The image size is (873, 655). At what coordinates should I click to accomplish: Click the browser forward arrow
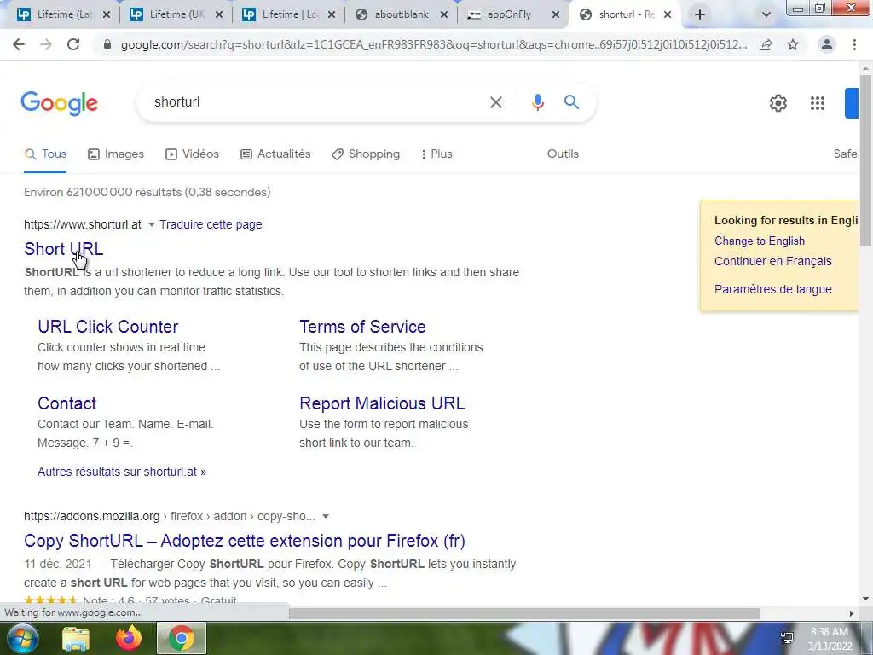tap(46, 44)
